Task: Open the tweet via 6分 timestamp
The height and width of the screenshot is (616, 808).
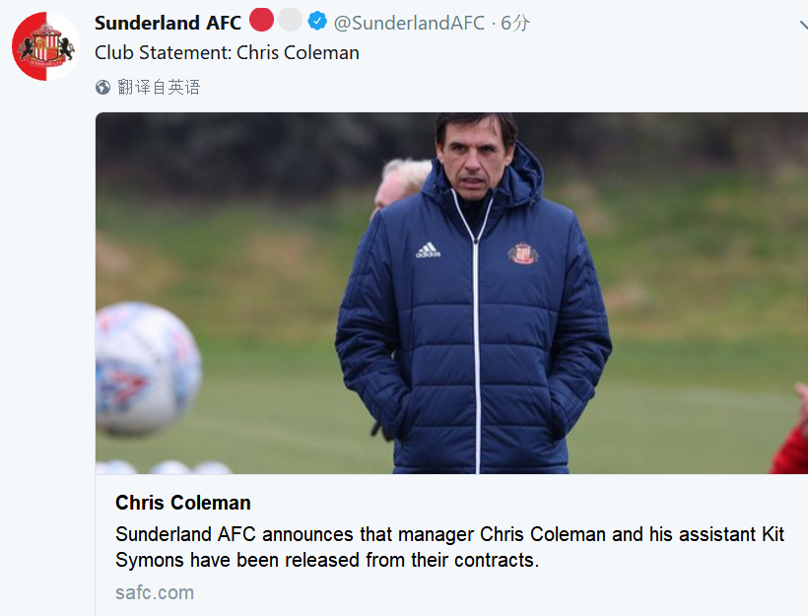Action: point(514,22)
